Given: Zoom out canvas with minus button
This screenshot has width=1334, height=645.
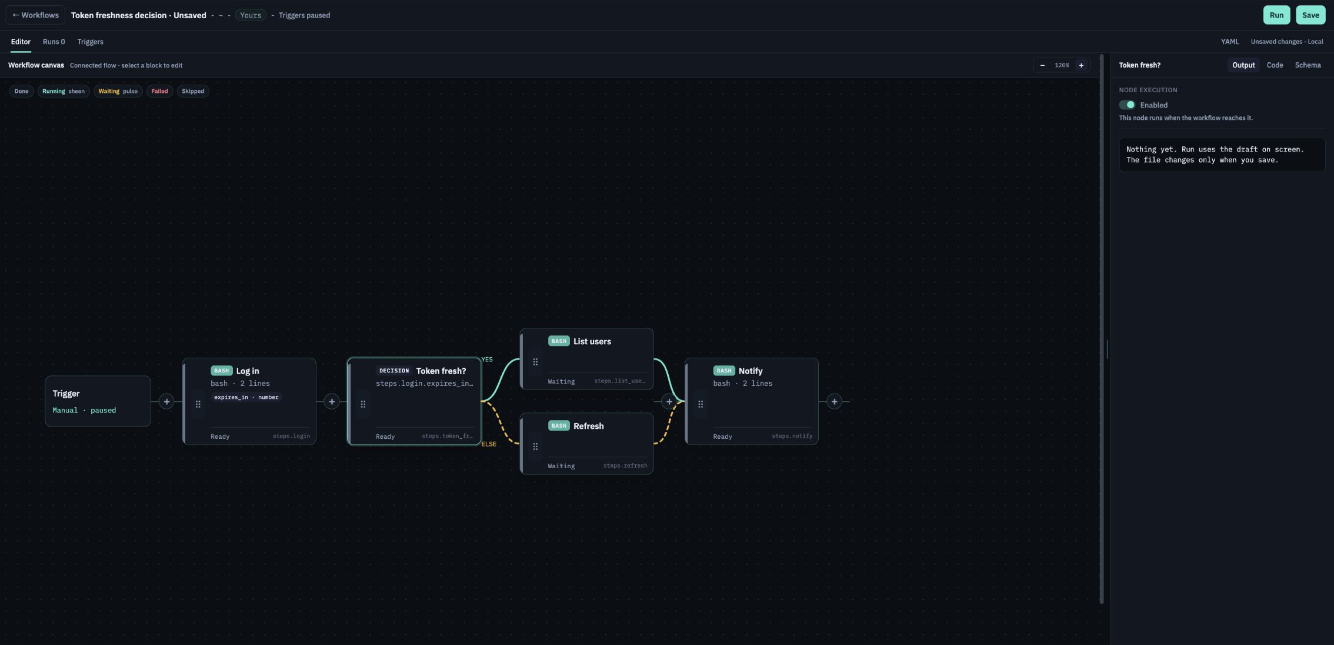Looking at the screenshot, I should click(1042, 65).
